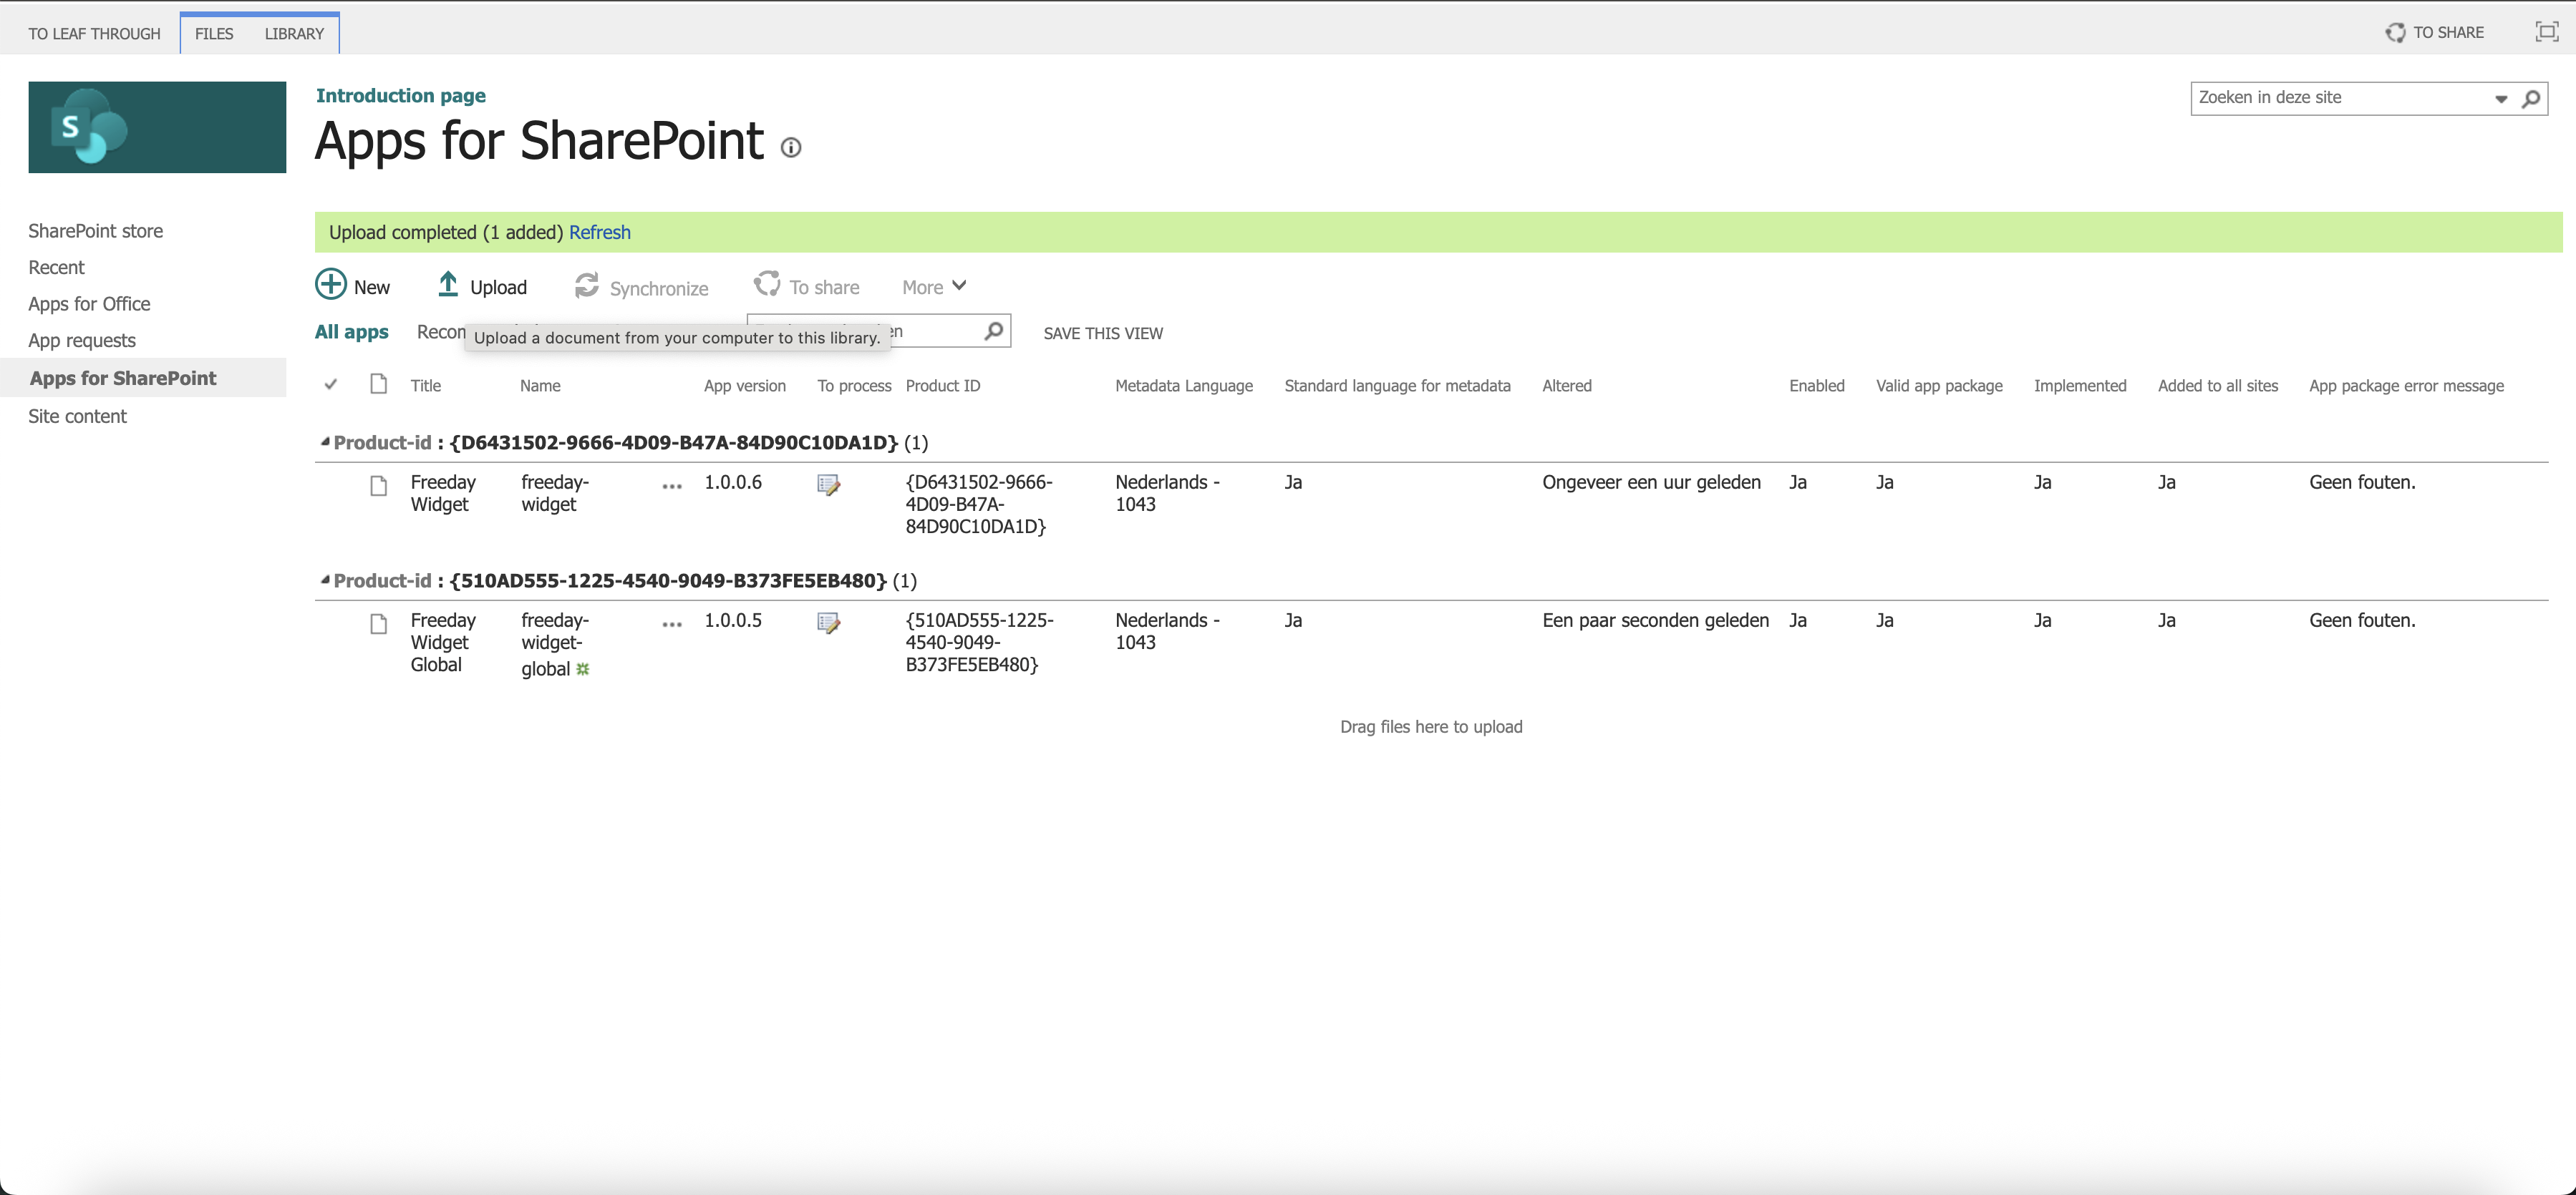Select the All apps view
The height and width of the screenshot is (1195, 2576).
(x=352, y=332)
